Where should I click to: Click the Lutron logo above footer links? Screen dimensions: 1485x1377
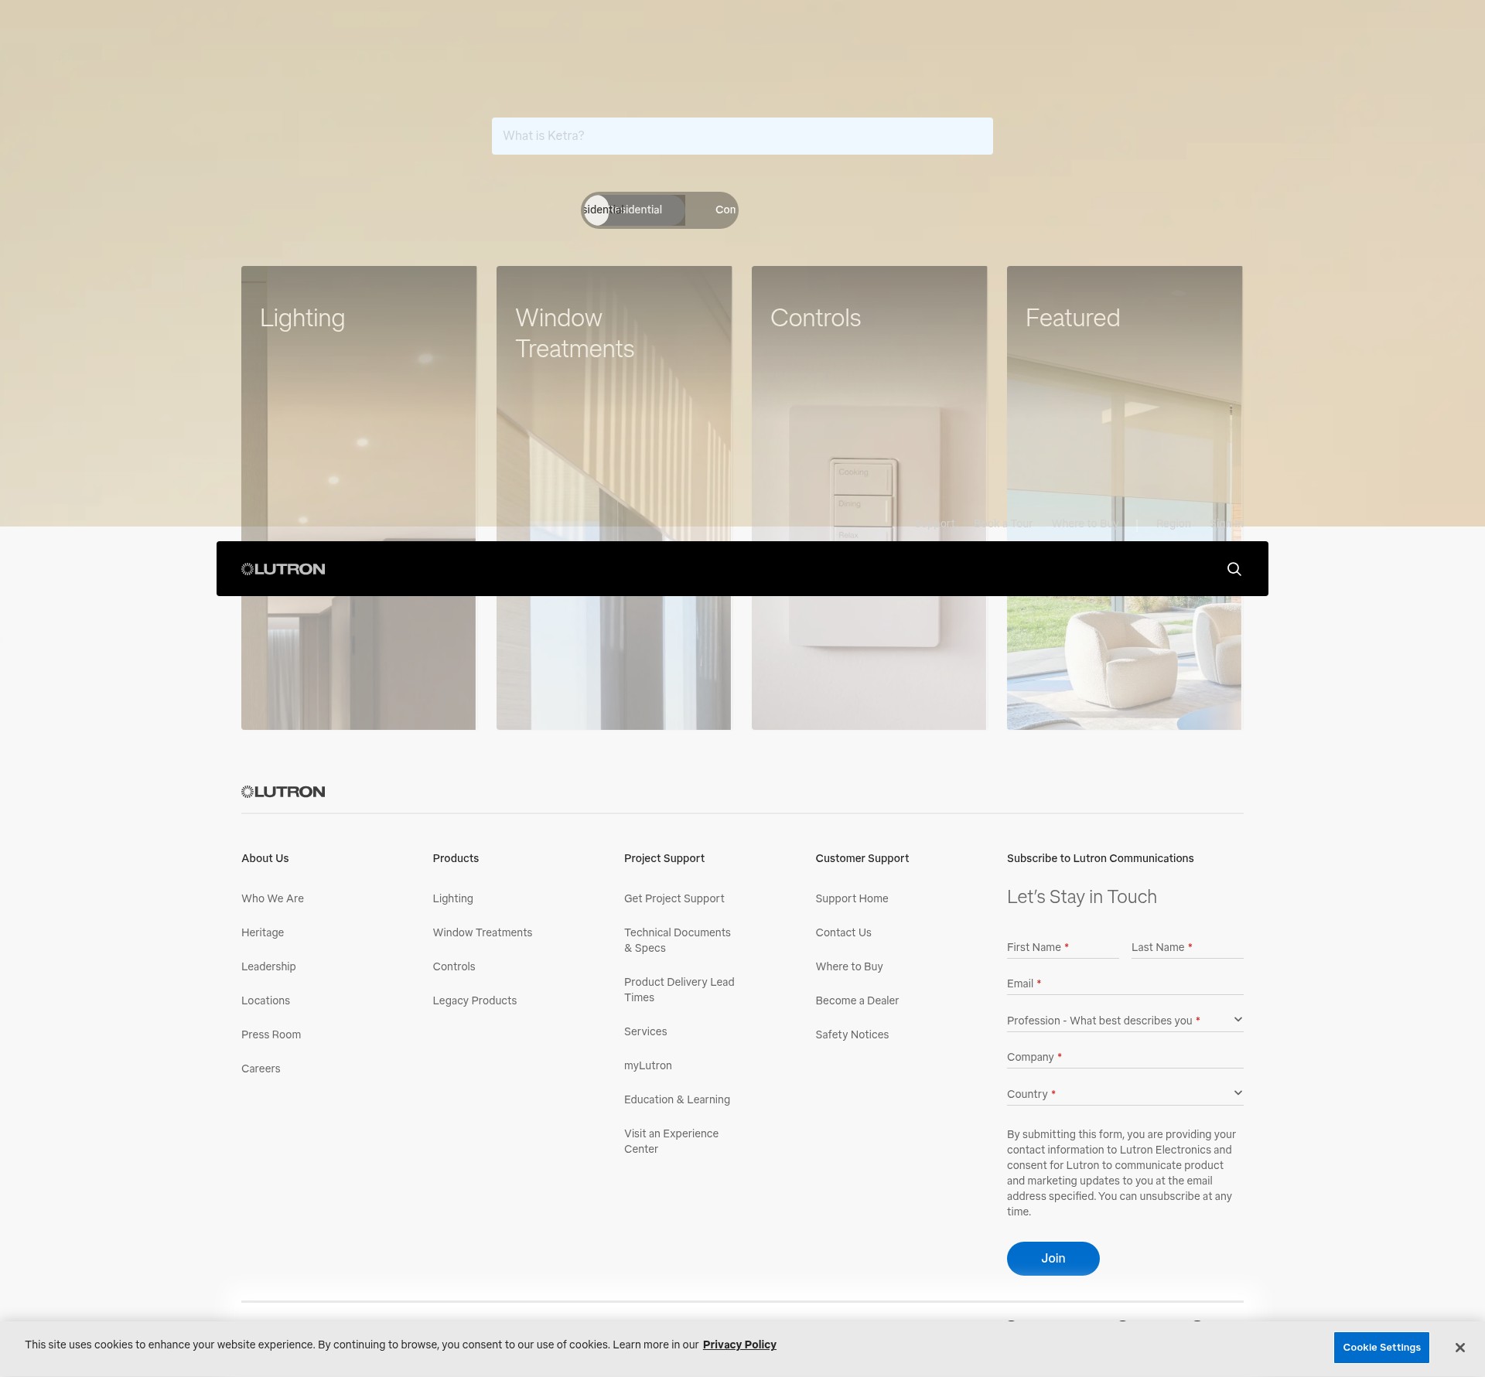pyautogui.click(x=283, y=792)
